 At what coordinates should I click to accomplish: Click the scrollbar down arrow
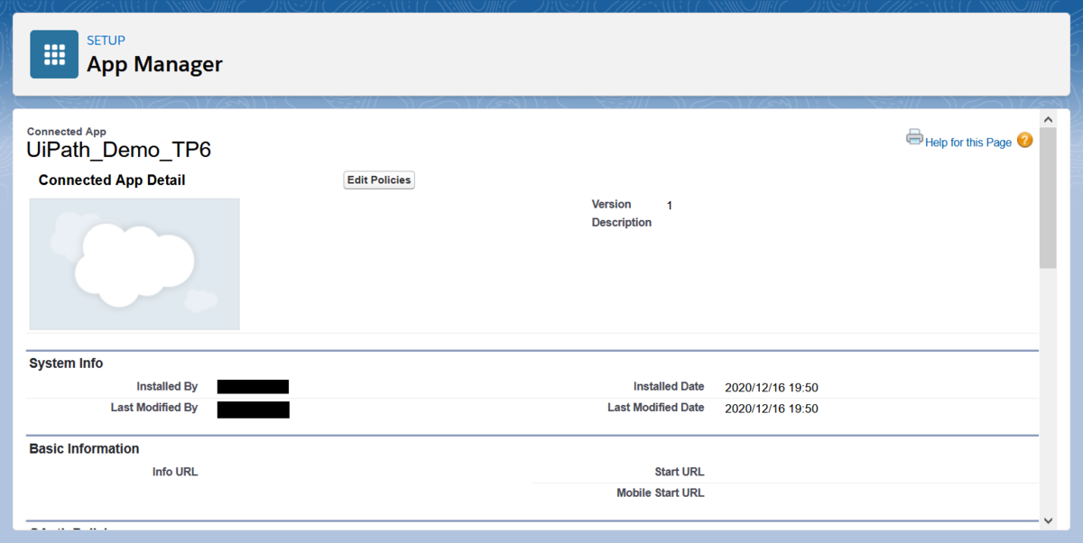1048,520
